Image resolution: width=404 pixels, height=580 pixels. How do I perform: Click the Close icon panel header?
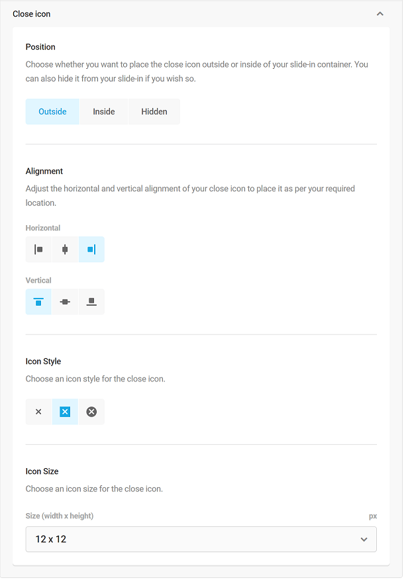tap(31, 13)
